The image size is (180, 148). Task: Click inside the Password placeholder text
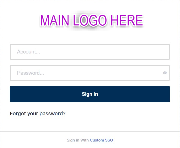pos(30,73)
